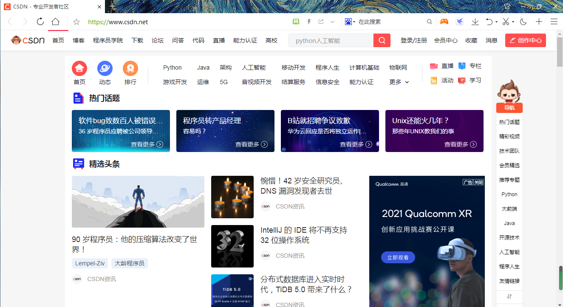
Task: Open the 下载 menu item
Action: (137, 40)
